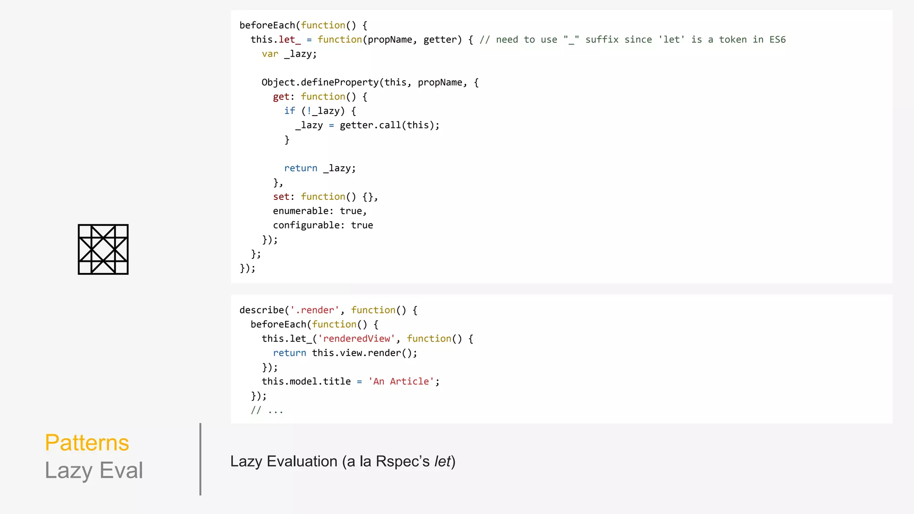Click 'this.view.render();' in second code block
Viewport: 914px width, 514px height.
tap(364, 353)
